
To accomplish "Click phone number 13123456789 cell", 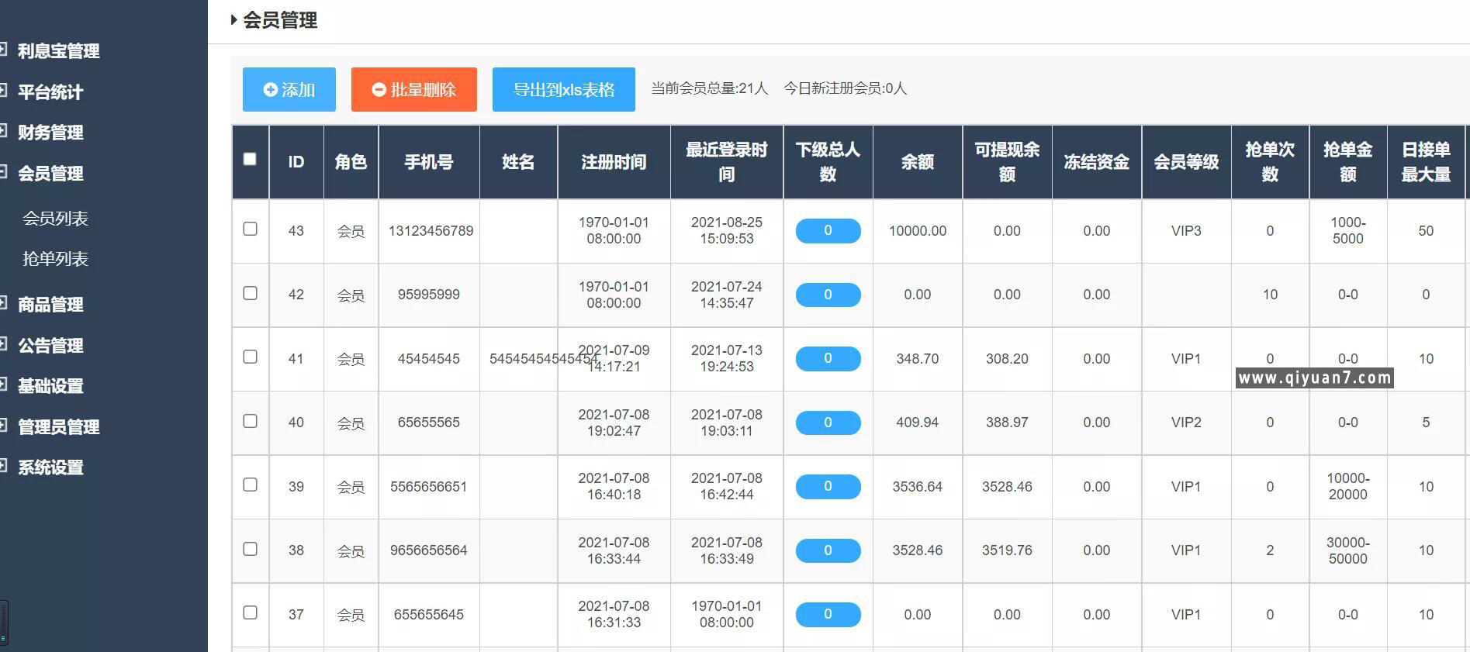I will click(x=431, y=231).
